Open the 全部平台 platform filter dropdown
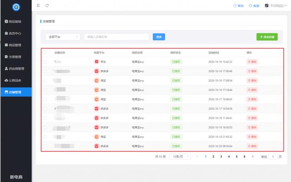This screenshot has height=182, width=291. click(63, 37)
